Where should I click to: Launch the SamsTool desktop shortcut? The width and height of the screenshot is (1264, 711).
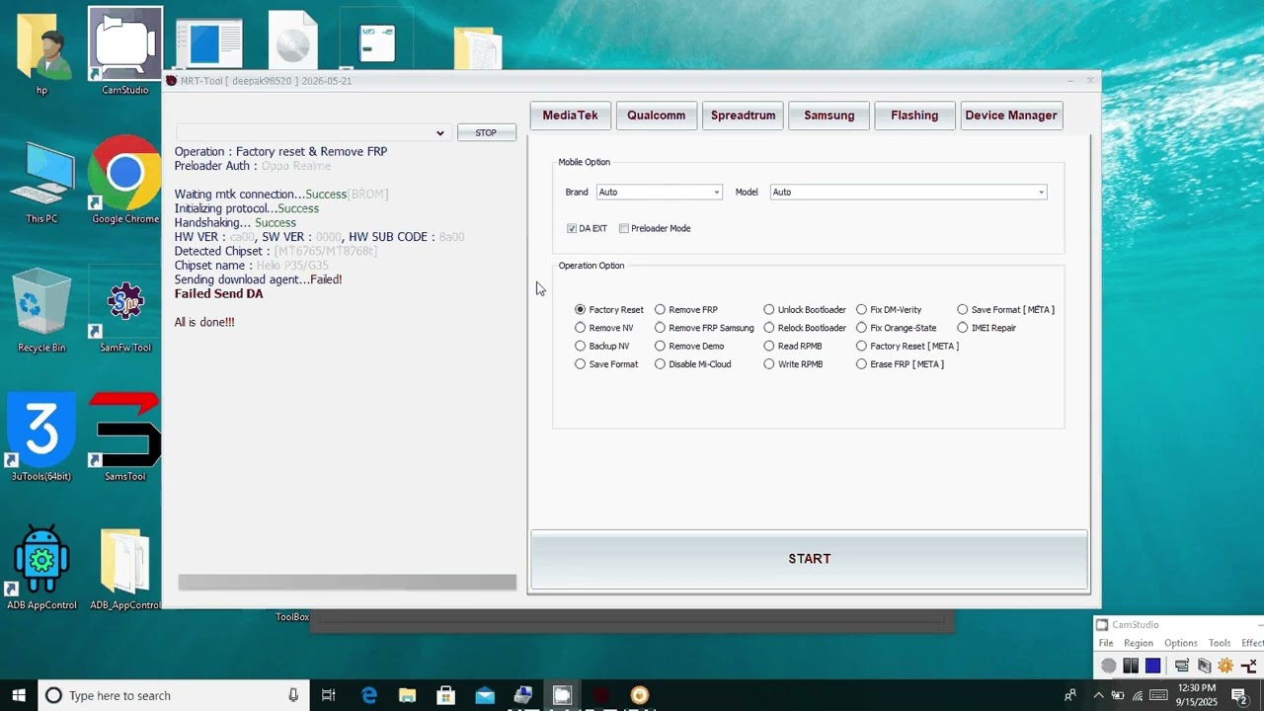tap(125, 436)
